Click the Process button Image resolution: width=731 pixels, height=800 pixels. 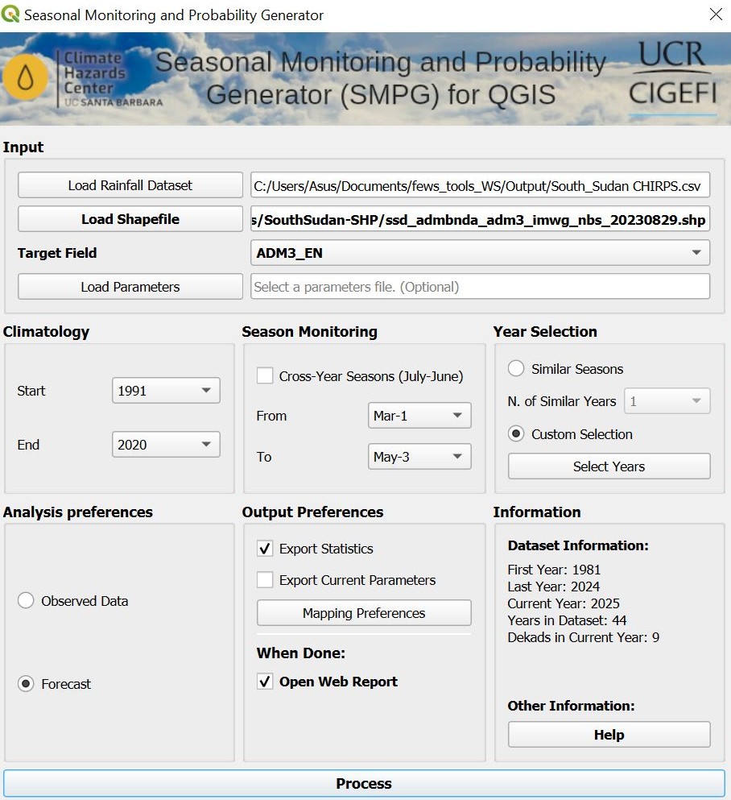(x=364, y=784)
